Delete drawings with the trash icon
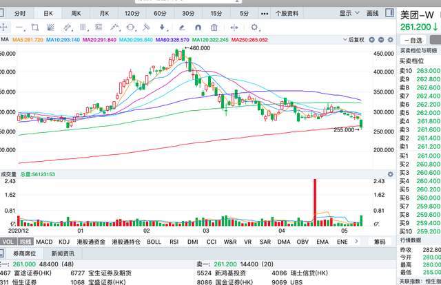This screenshot has height=285, width=441. [214, 28]
